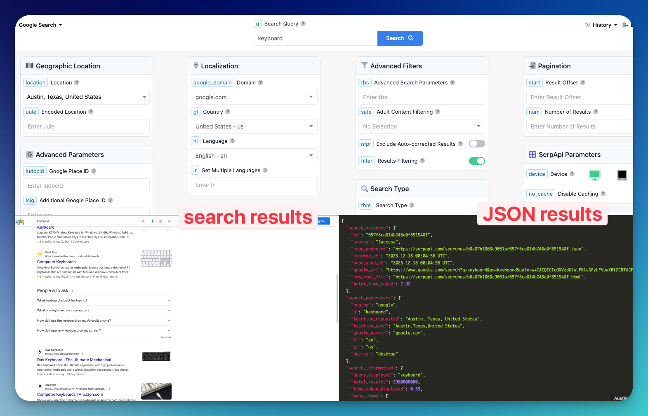Click the Enter Number of Results field

coord(580,126)
